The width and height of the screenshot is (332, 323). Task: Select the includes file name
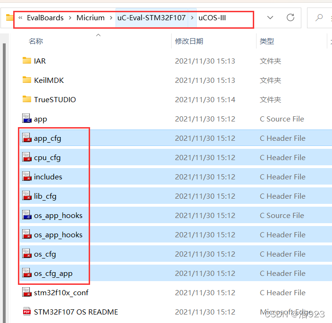48,177
